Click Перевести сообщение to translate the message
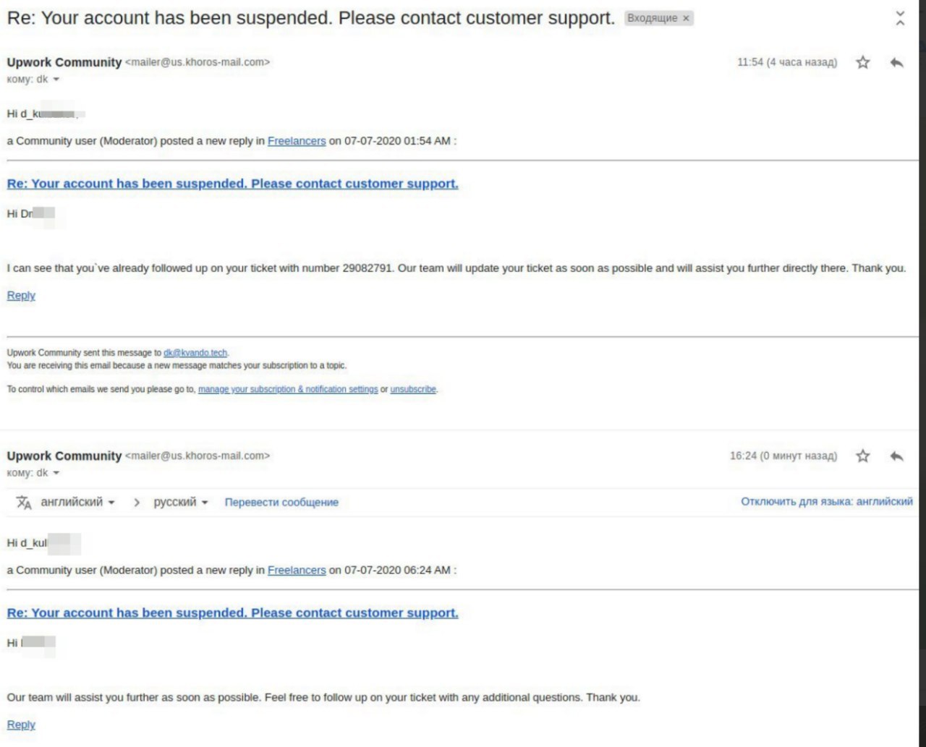The width and height of the screenshot is (926, 747). [x=281, y=502]
